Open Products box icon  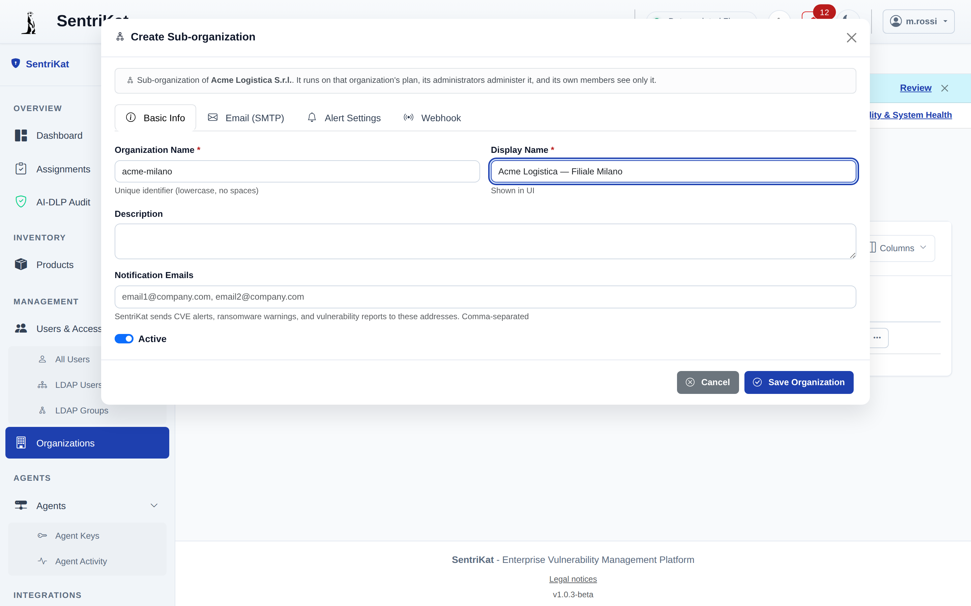21,264
